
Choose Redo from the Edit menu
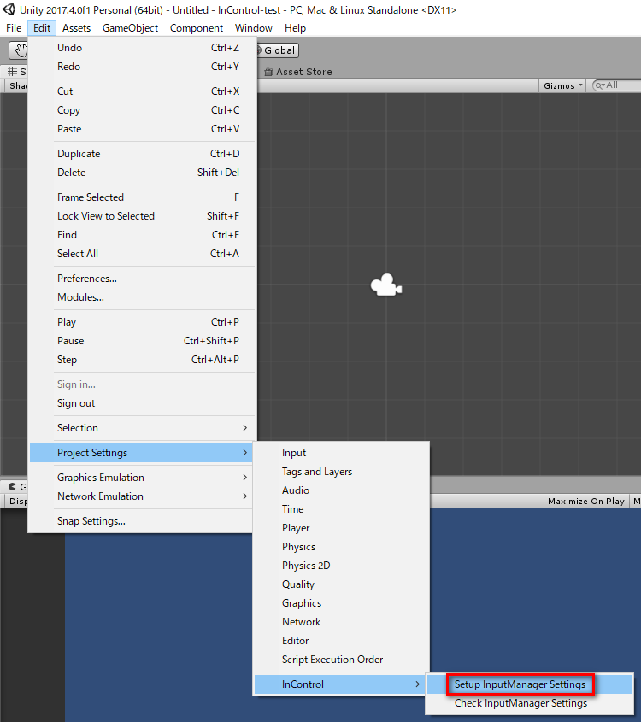tap(141, 67)
